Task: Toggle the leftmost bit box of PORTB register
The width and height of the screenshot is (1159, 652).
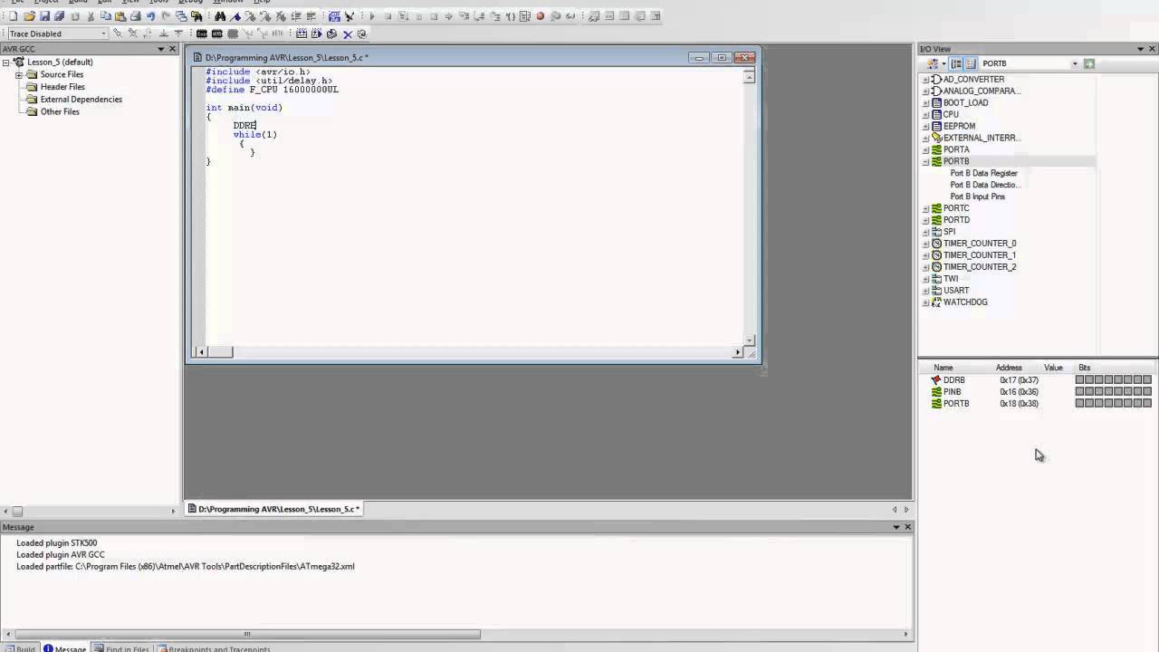Action: tap(1079, 404)
